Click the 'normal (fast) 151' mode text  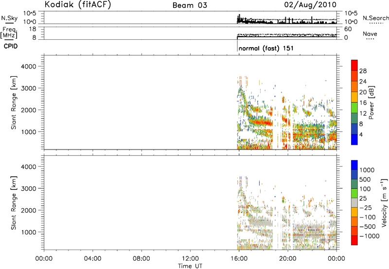click(266, 48)
